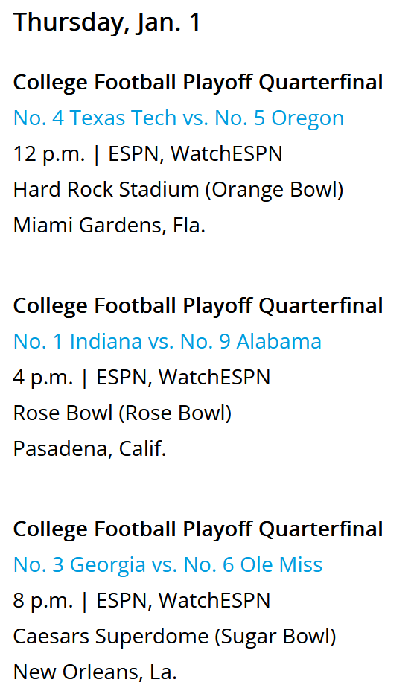Click the Thursday, Jan. 1 date heading

pyautogui.click(x=107, y=22)
